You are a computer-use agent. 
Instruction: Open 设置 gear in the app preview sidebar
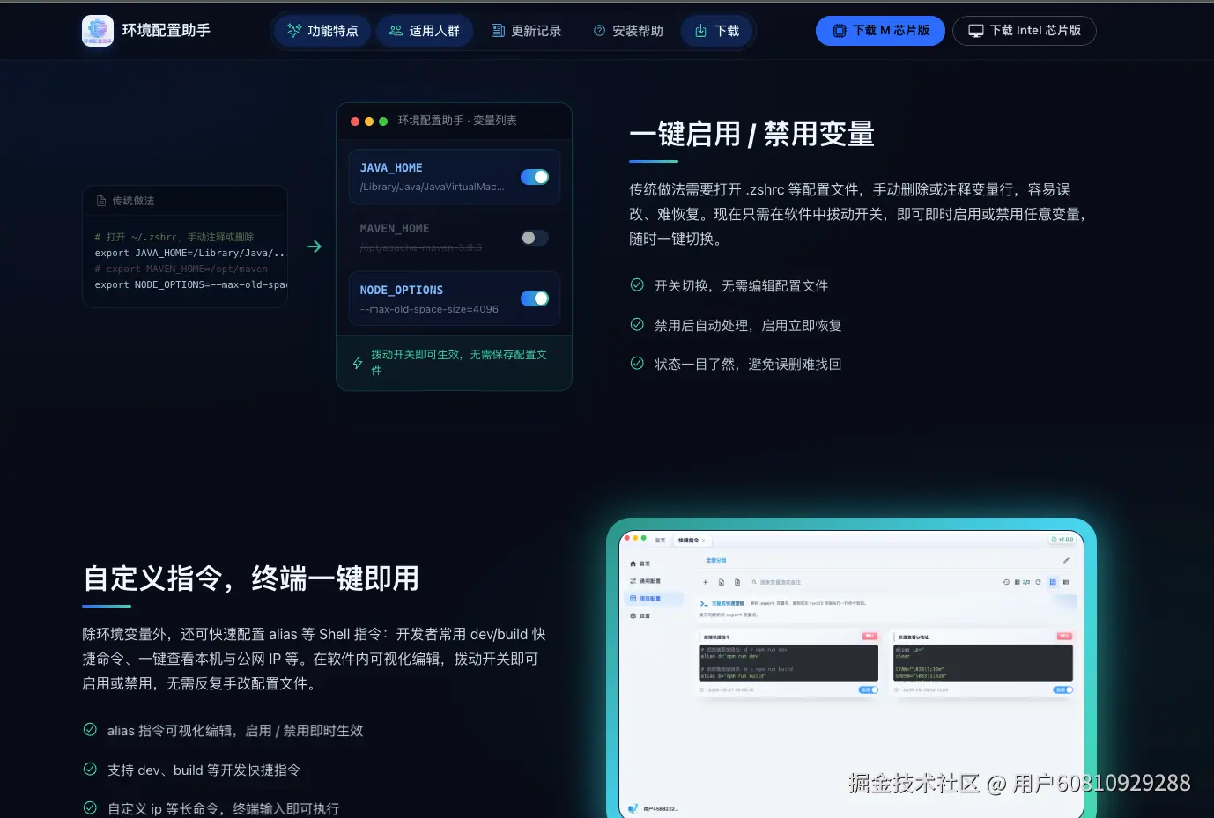[640, 616]
